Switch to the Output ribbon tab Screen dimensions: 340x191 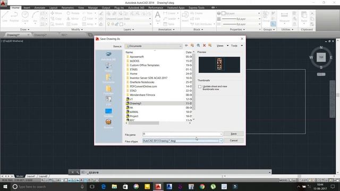(106, 7)
